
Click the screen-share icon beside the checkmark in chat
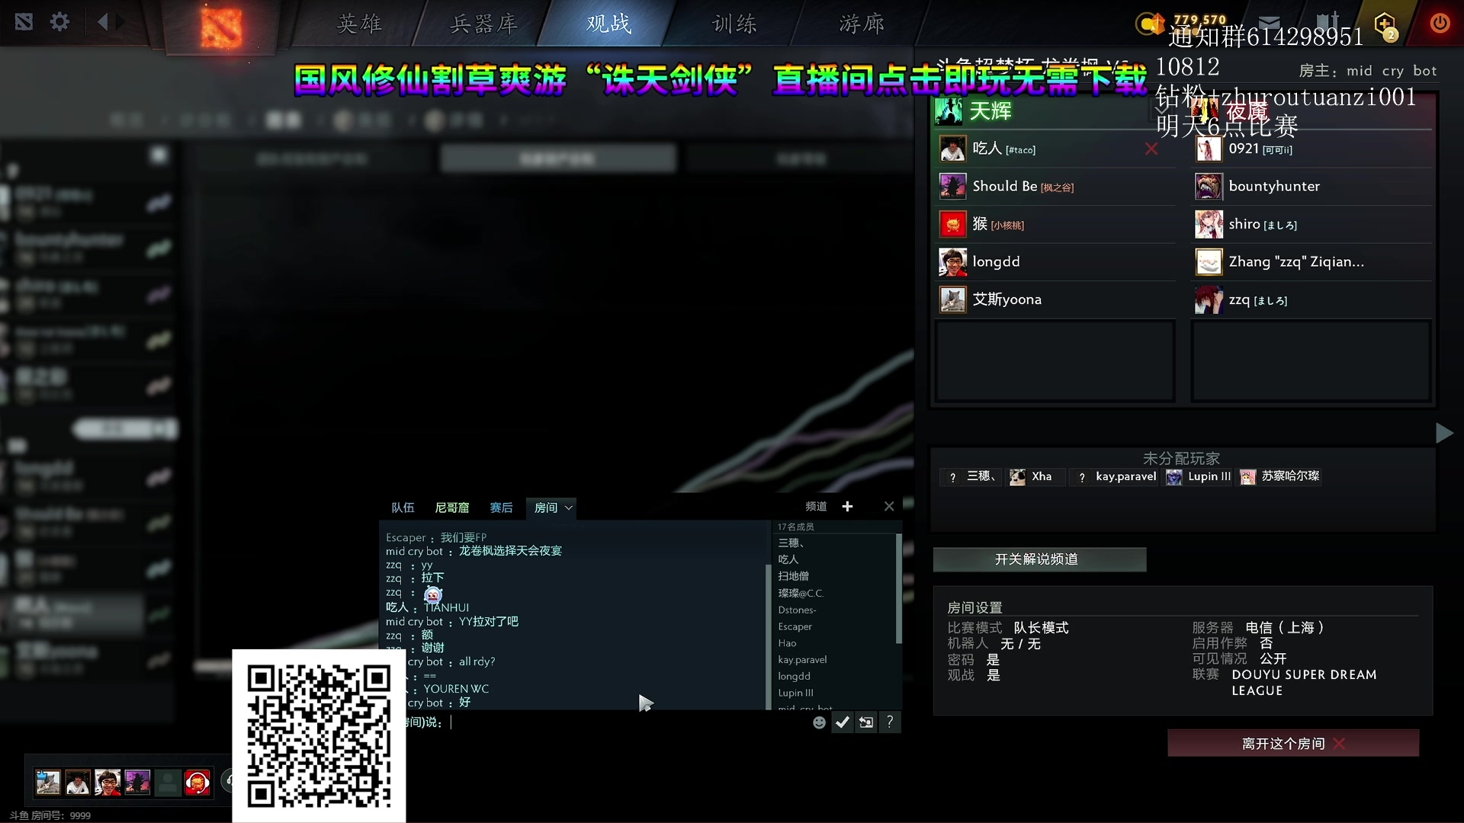tap(866, 722)
